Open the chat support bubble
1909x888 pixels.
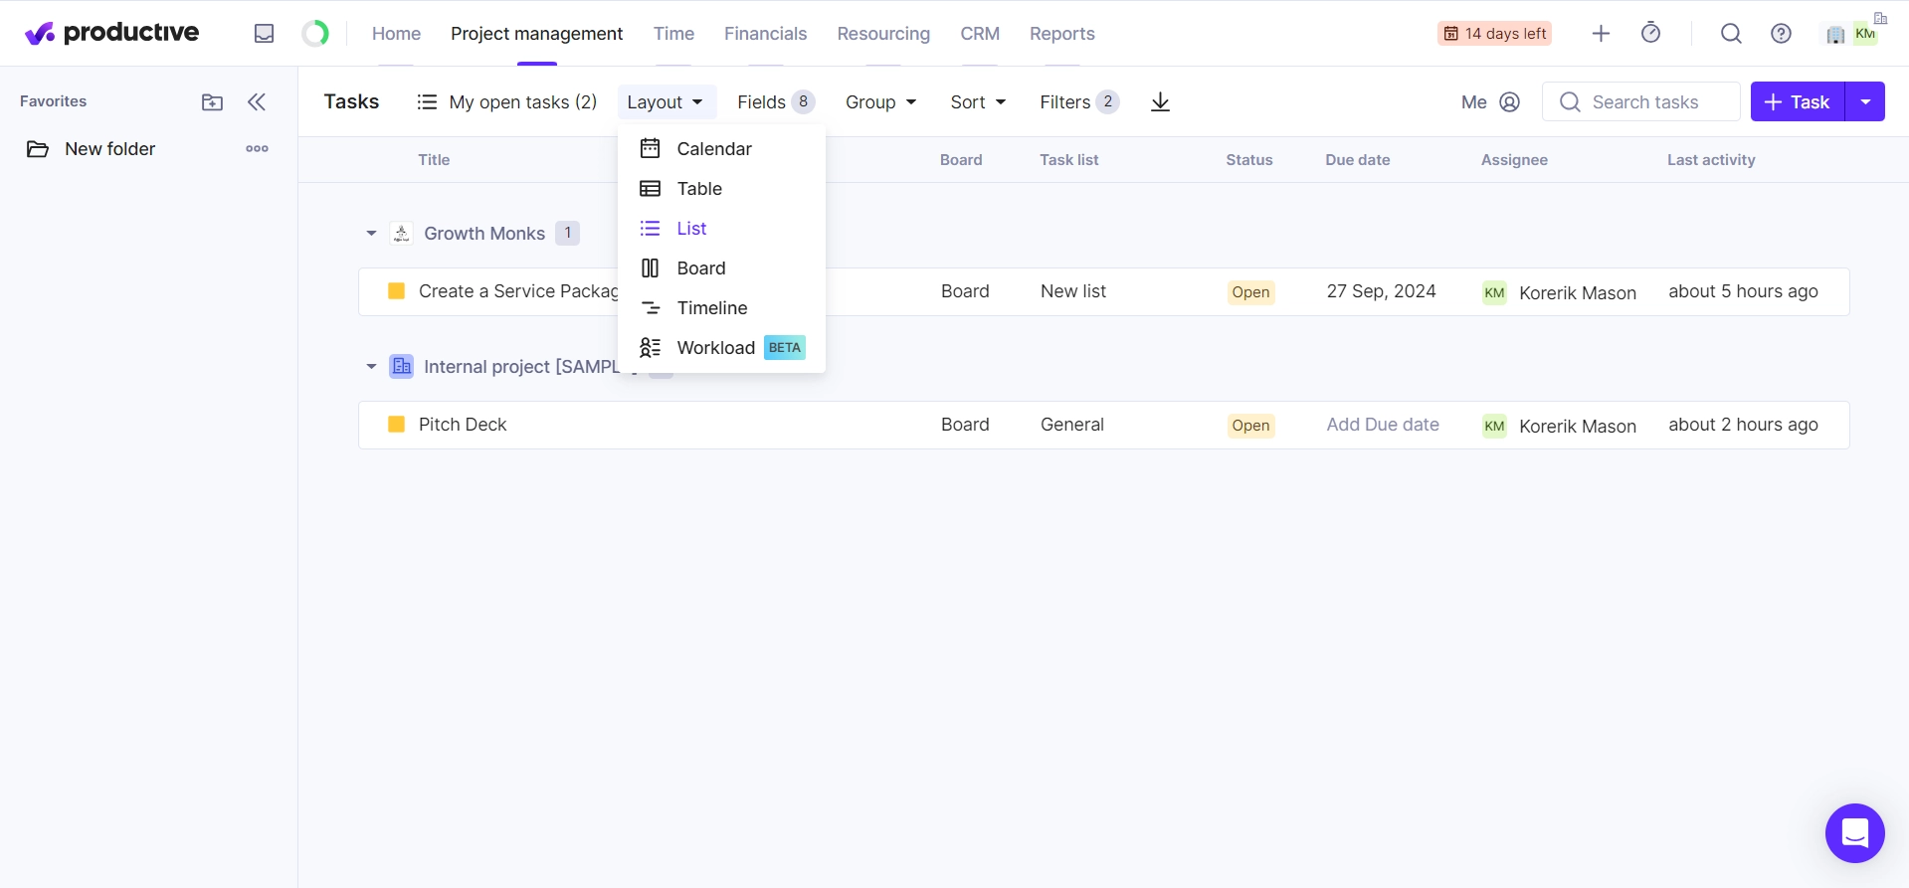[x=1854, y=833]
